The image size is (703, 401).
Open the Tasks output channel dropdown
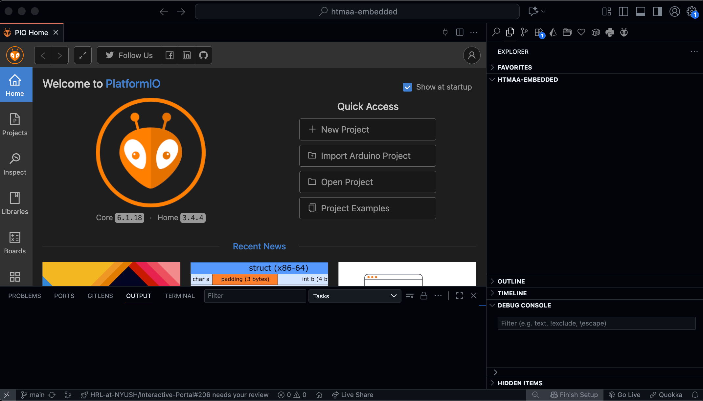(354, 296)
